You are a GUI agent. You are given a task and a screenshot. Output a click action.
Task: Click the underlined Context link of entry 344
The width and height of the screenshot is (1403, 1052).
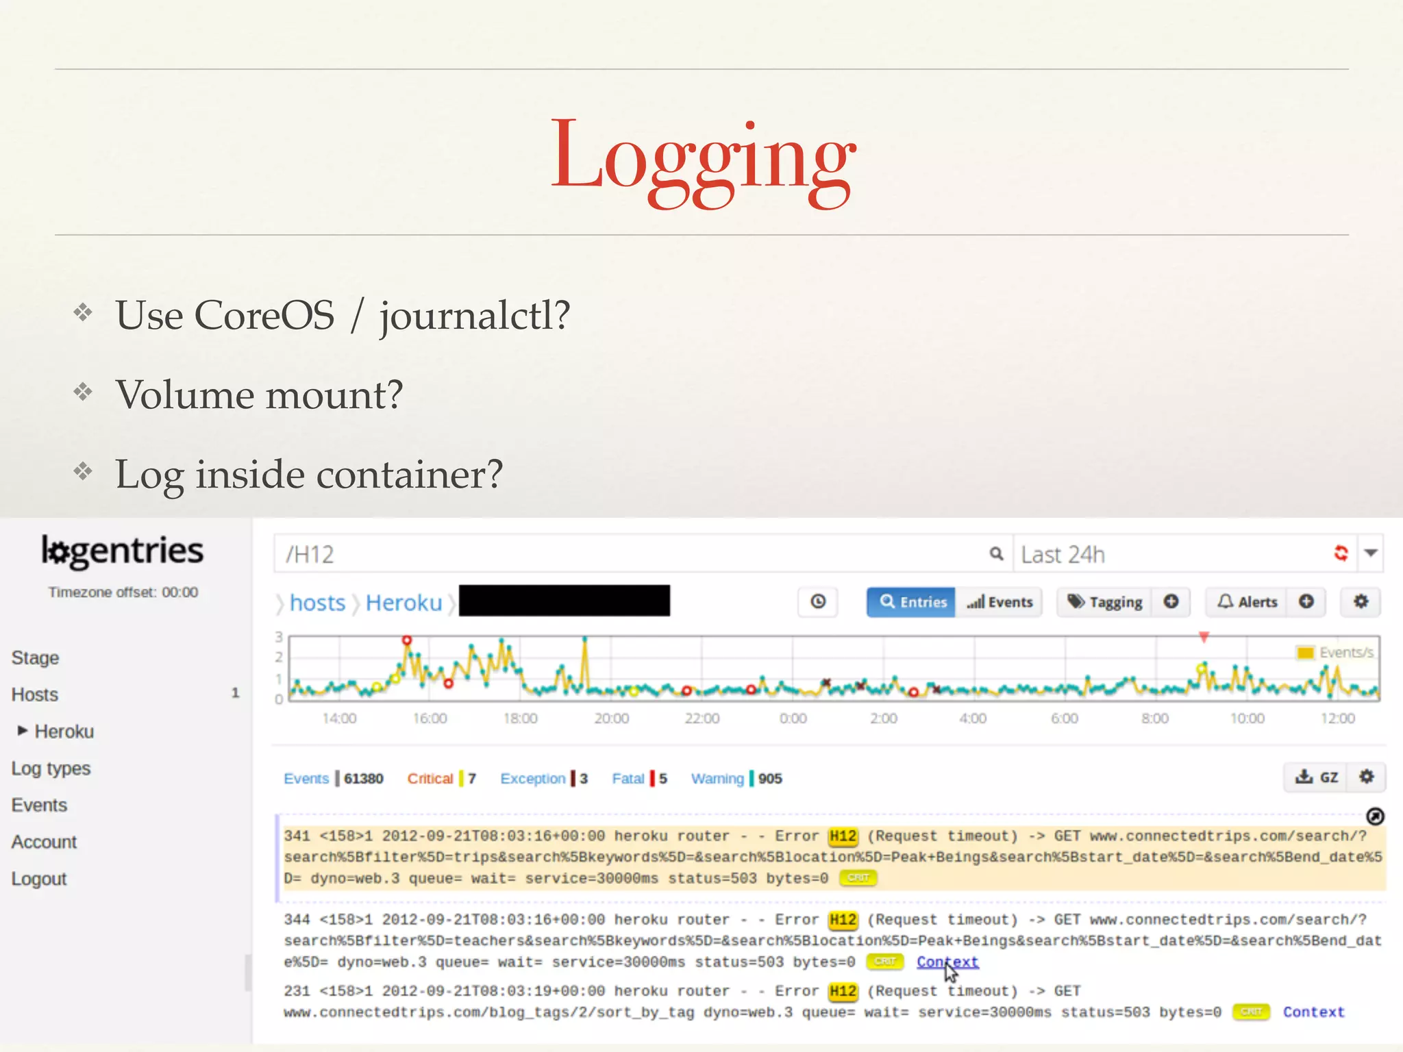(x=947, y=962)
